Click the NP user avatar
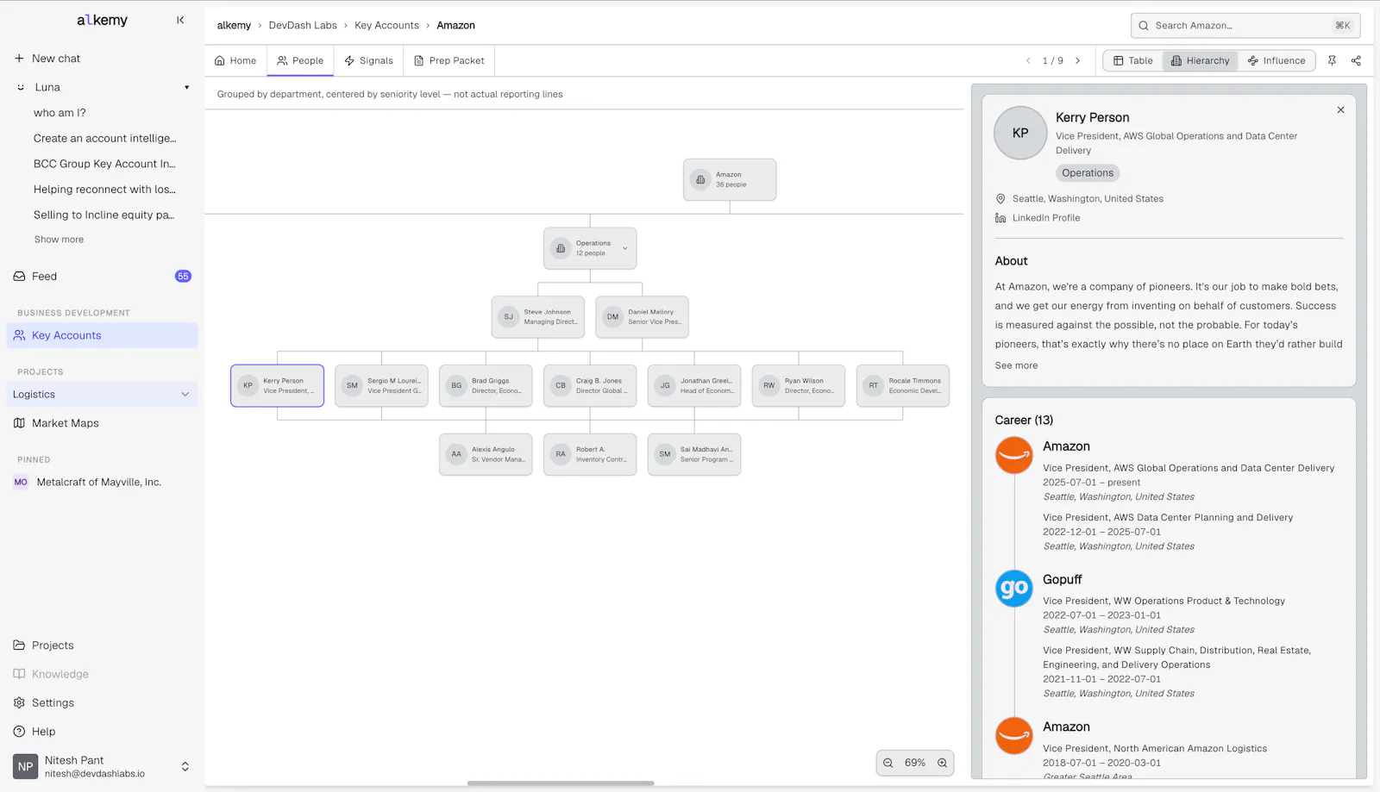The height and width of the screenshot is (792, 1380). tap(26, 767)
